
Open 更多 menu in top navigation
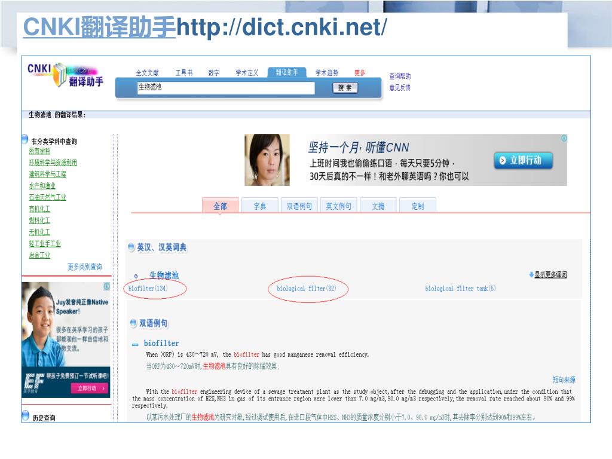[x=360, y=72]
